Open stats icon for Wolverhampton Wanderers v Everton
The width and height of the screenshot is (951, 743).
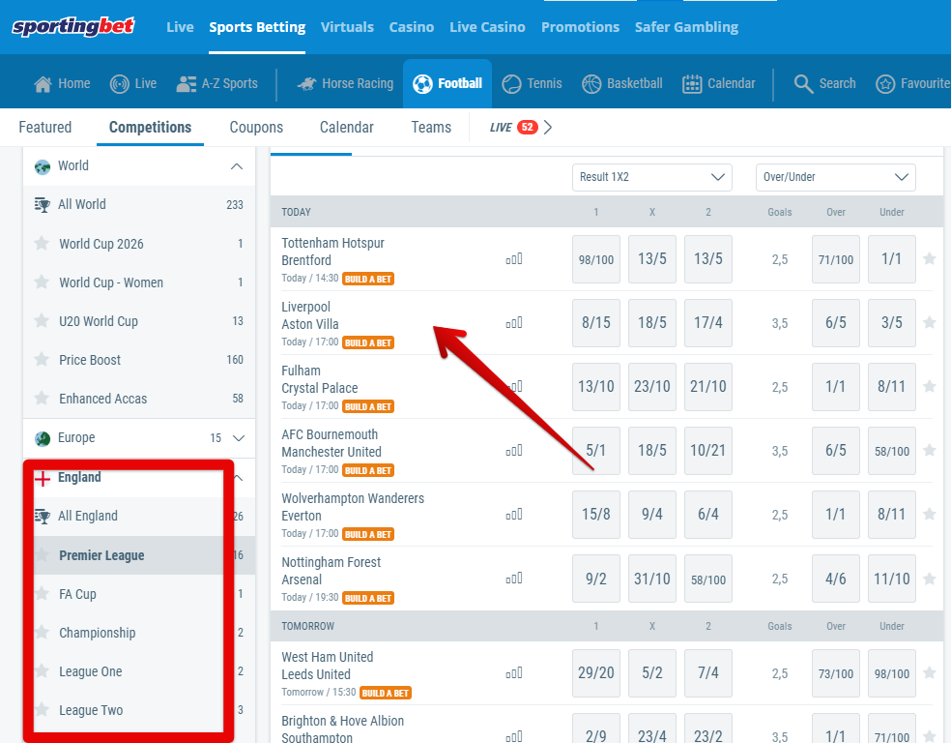514,515
